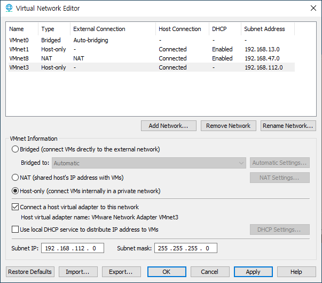Click Host-only in the VMnet1 row
Image resolution: width=322 pixels, height=283 pixels.
click(53, 49)
